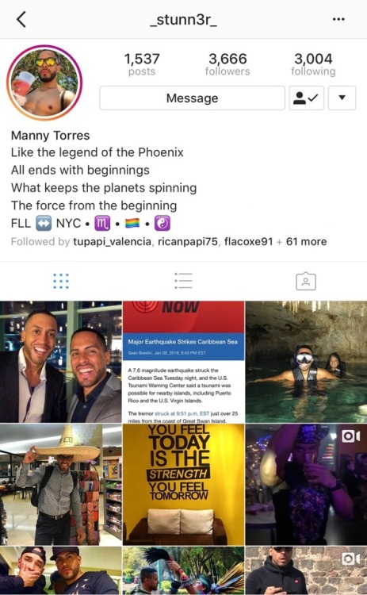The width and height of the screenshot is (367, 595).
Task: Play the nightclub drinking video post
Action: pyautogui.click(x=306, y=485)
